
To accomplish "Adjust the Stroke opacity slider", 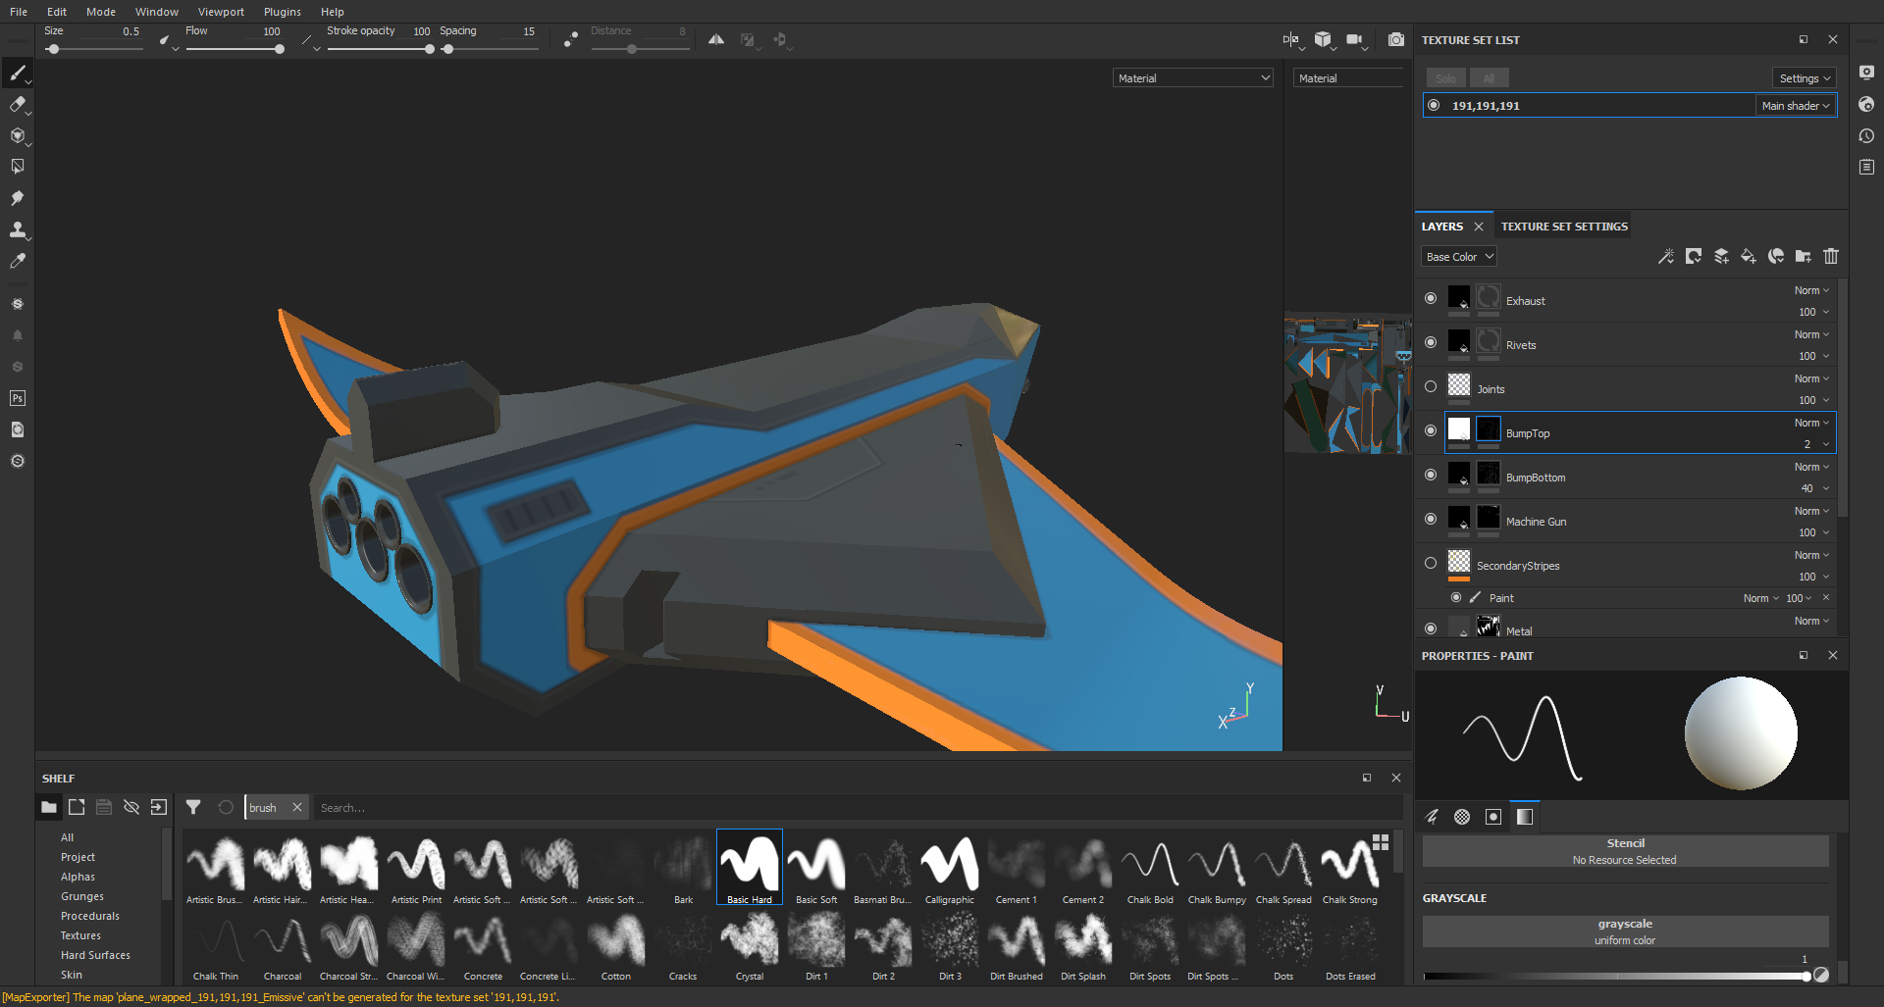I will click(381, 49).
